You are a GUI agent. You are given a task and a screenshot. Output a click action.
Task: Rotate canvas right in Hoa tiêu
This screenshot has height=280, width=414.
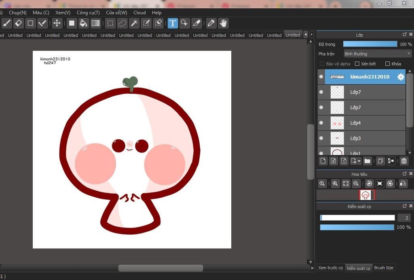[x=390, y=184]
